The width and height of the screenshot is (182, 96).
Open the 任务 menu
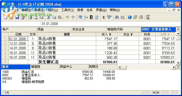(x=89, y=10)
